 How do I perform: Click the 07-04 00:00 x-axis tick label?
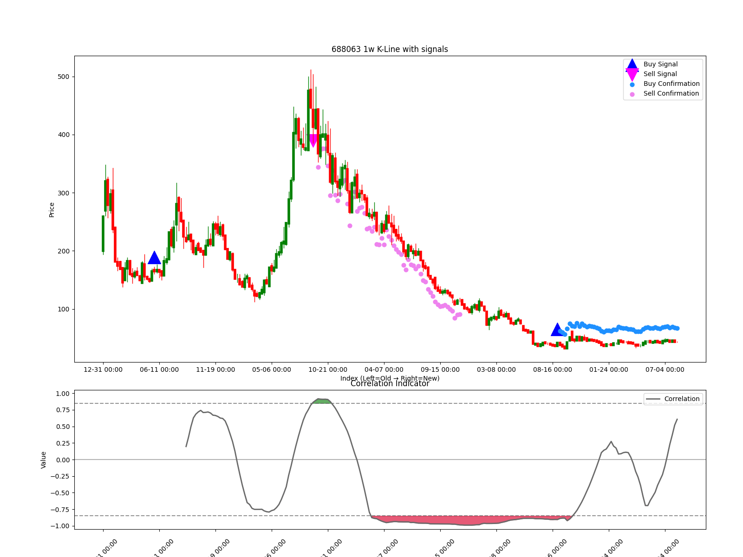665,370
